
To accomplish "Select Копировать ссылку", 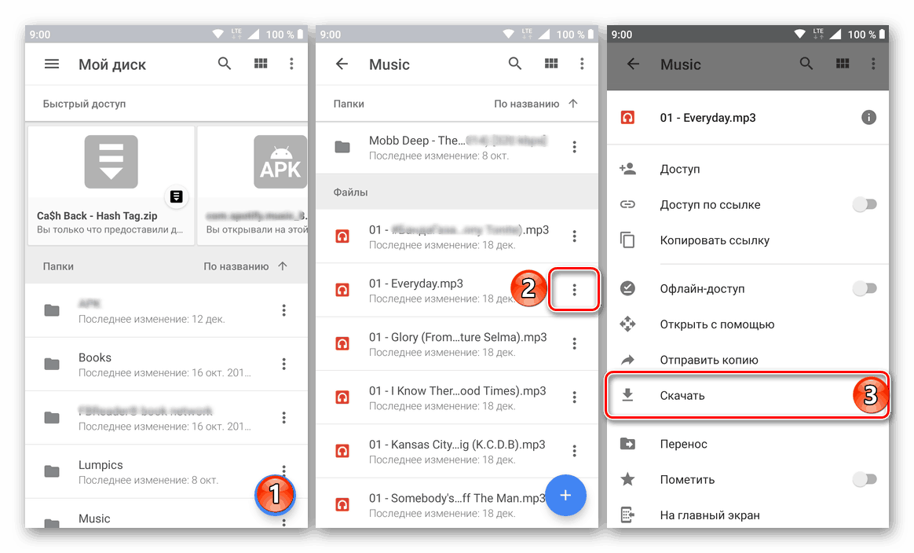I will click(748, 240).
